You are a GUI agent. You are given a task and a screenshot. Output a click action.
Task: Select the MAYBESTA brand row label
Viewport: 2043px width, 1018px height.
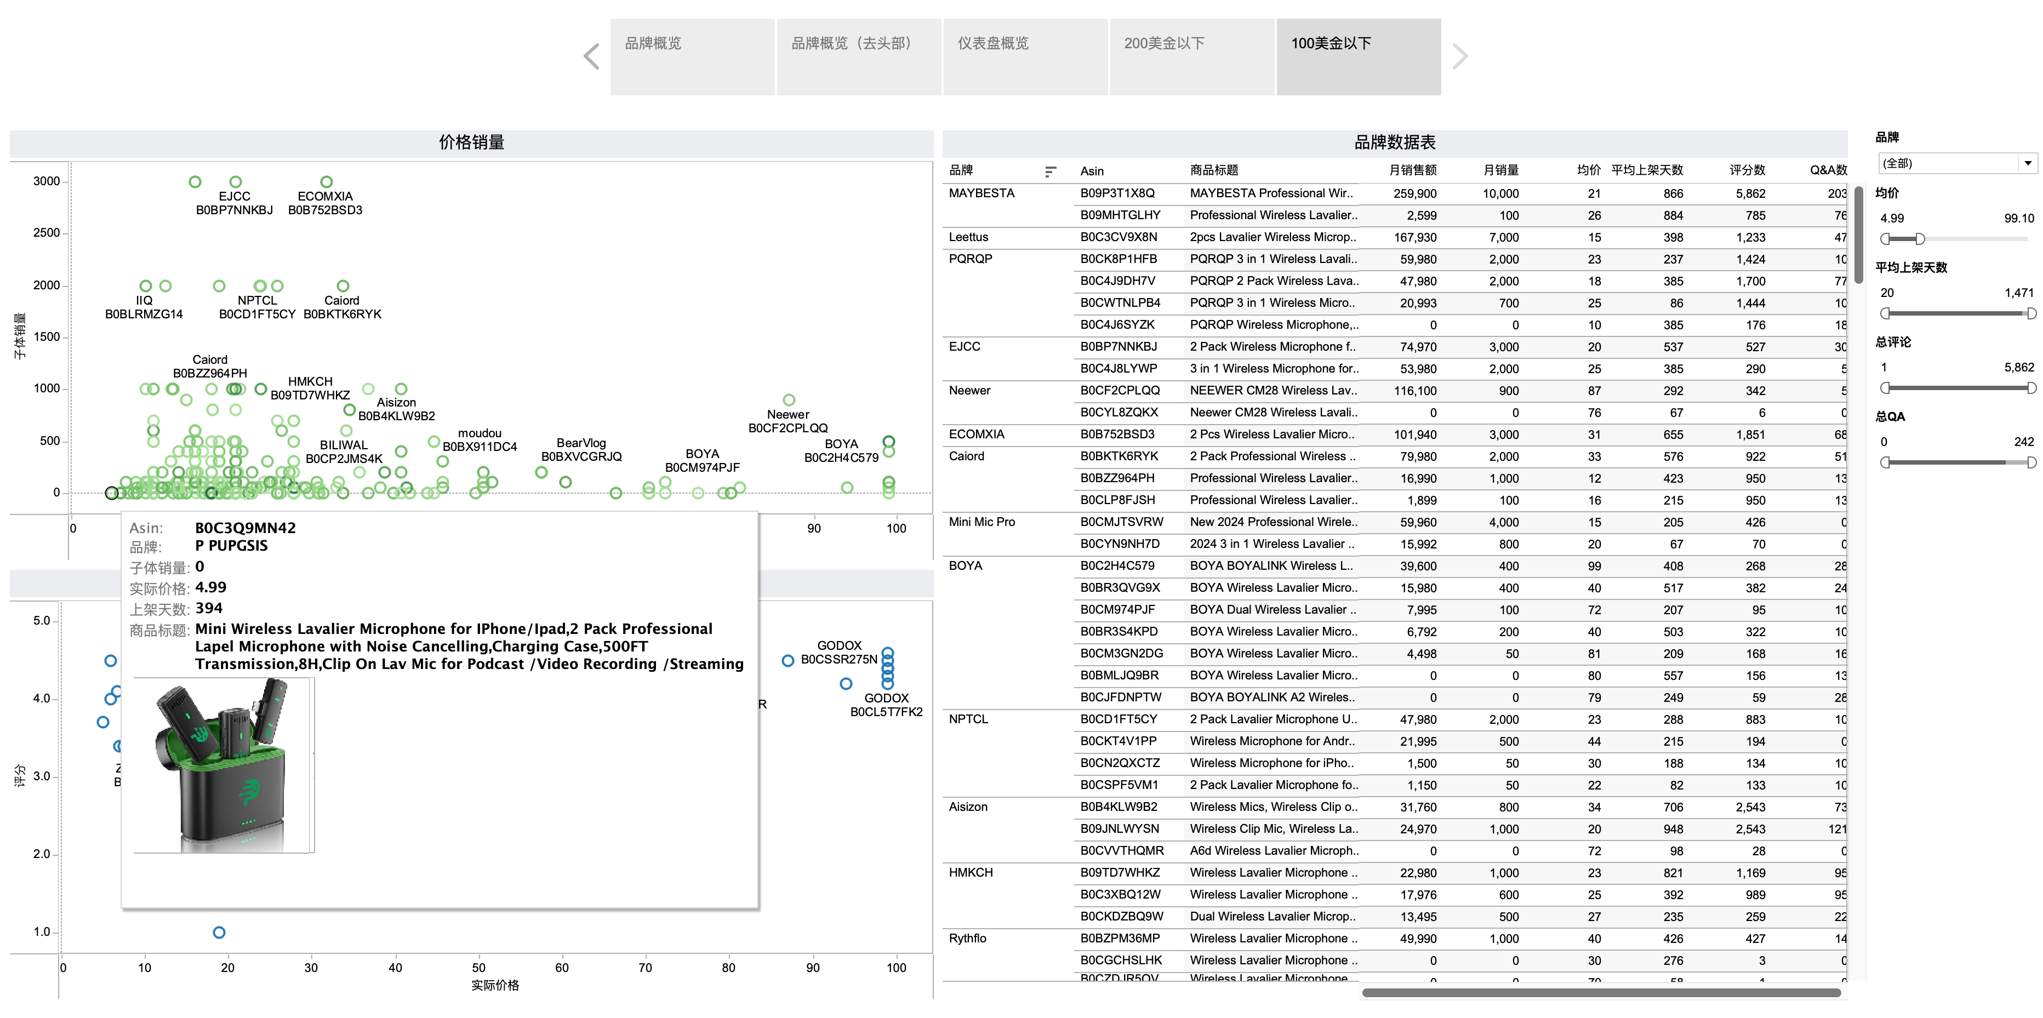[982, 193]
